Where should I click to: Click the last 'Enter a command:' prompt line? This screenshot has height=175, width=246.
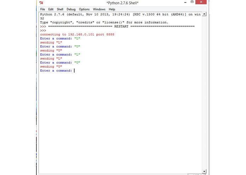tap(56, 70)
